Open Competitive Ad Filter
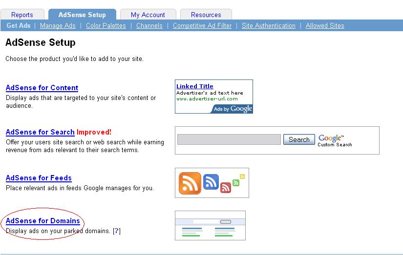This screenshot has width=403, height=255. pos(202,25)
